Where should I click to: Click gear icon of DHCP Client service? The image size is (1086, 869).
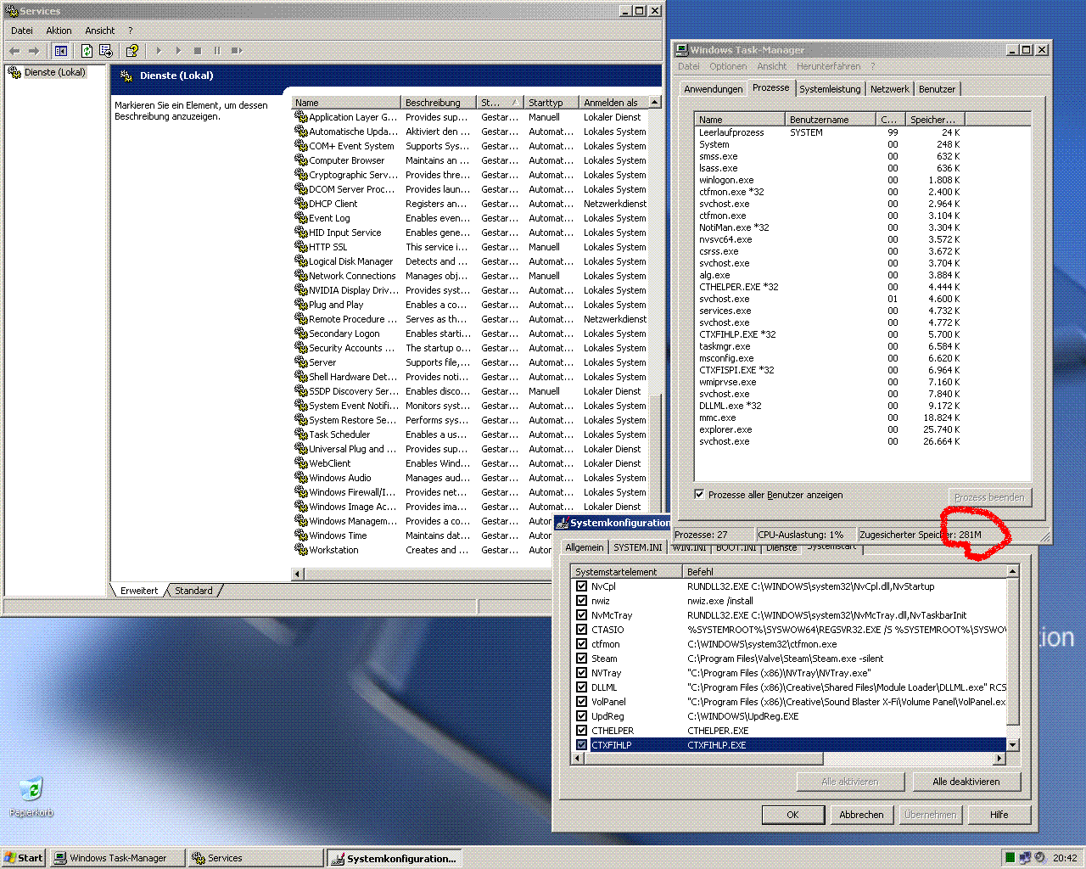[300, 204]
